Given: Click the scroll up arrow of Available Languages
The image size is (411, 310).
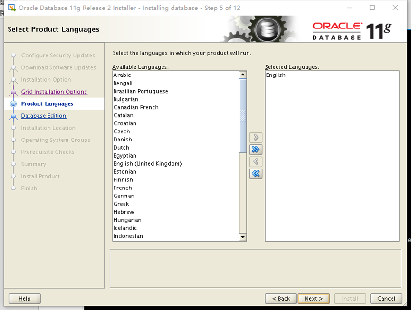Looking at the screenshot, I should coord(243,75).
